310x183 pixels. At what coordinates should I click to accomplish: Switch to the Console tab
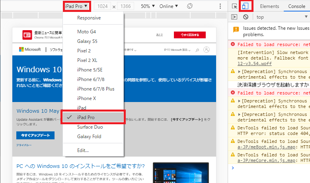click(x=296, y=6)
